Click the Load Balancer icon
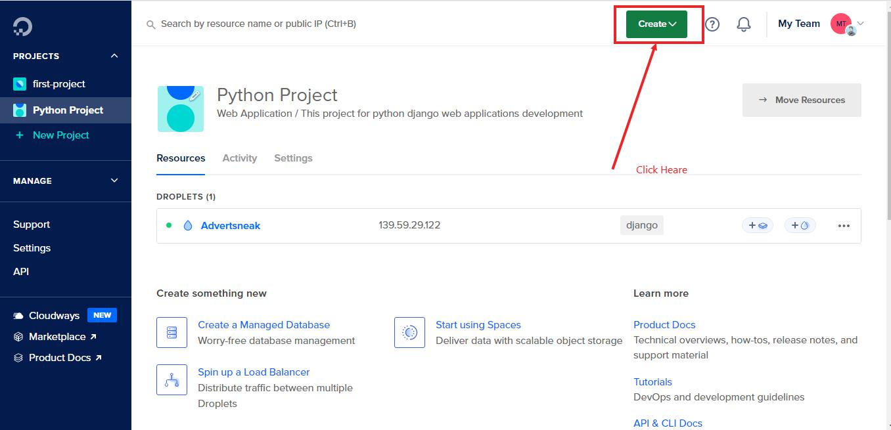891x430 pixels. point(171,379)
